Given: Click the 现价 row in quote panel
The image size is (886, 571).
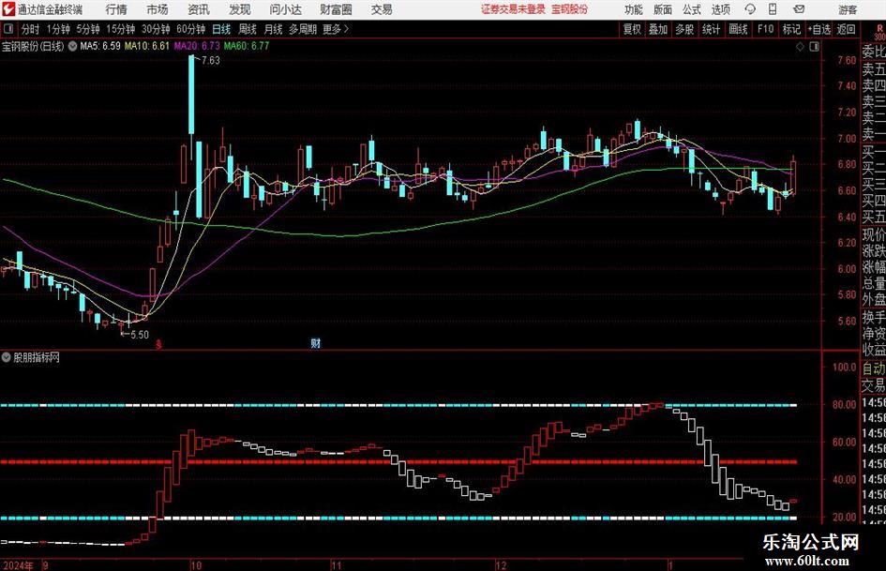Looking at the screenshot, I should click(x=873, y=234).
